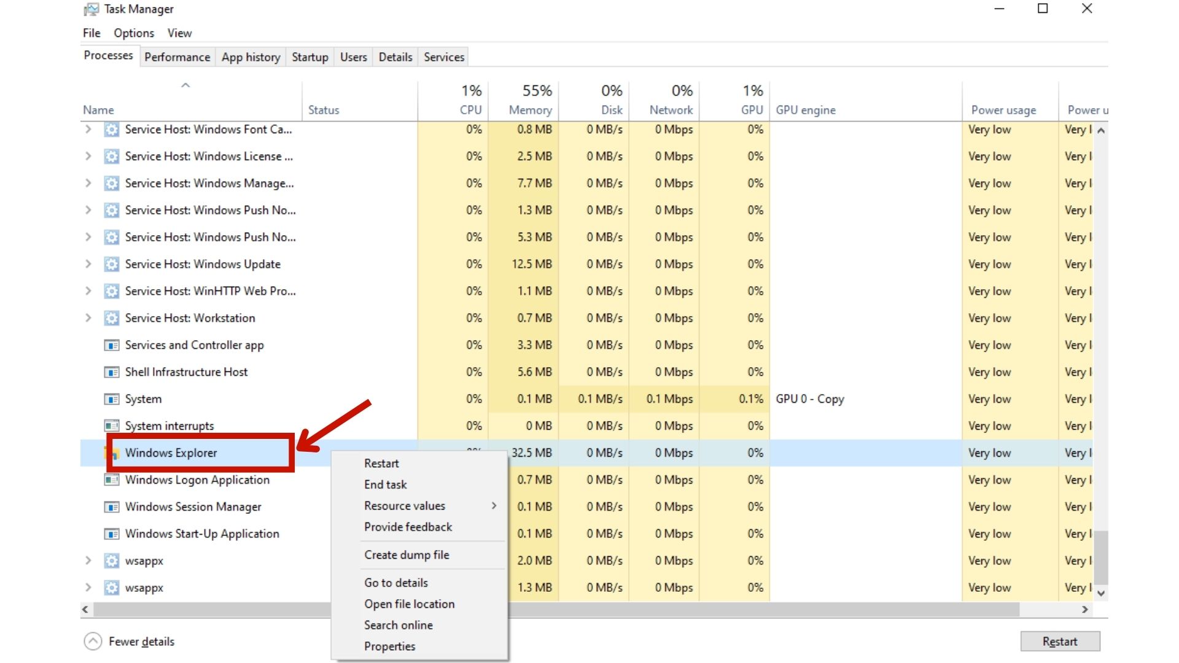Click the Services and Controller app icon
This screenshot has height=663, width=1179.
(x=111, y=345)
